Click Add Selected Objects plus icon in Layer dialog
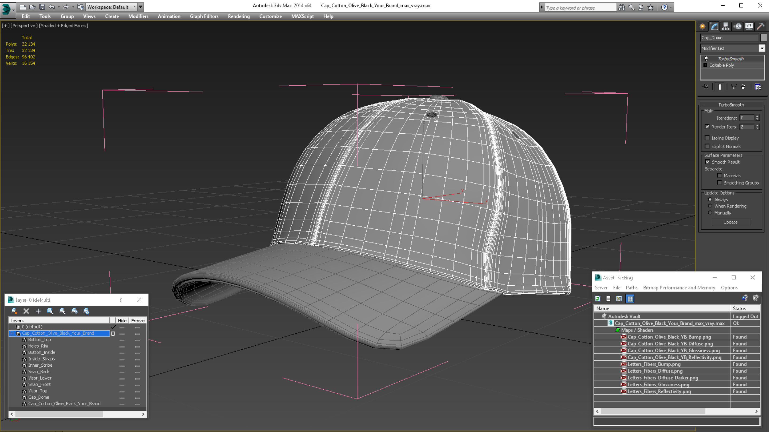The width and height of the screenshot is (769, 432). click(x=38, y=311)
